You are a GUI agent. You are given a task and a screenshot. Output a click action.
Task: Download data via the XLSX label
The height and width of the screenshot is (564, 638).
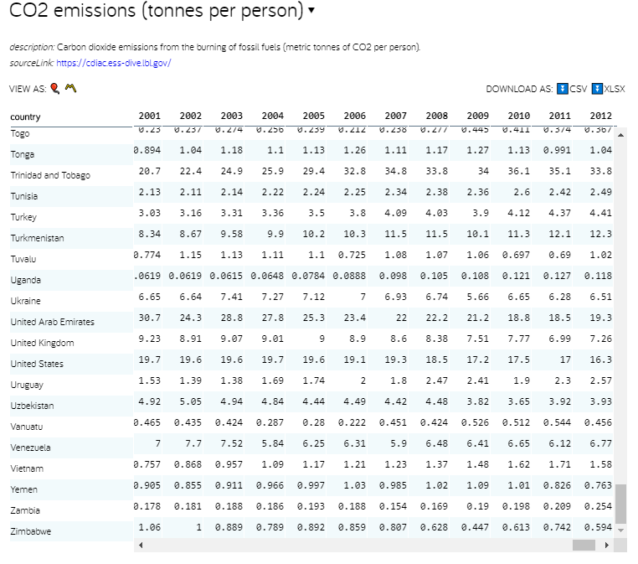pos(615,89)
